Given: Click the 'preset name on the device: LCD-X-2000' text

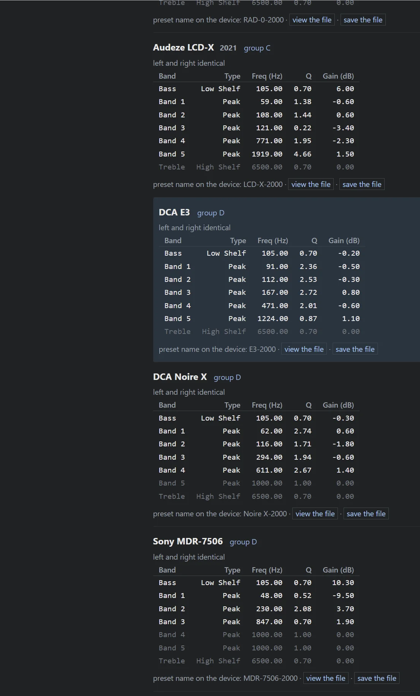Looking at the screenshot, I should pyautogui.click(x=218, y=184).
